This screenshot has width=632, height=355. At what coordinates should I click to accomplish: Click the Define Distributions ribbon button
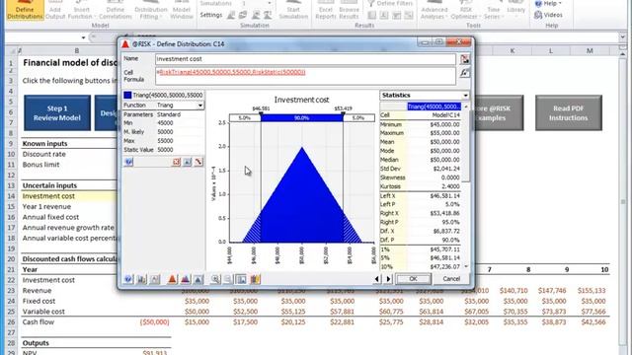tap(25, 10)
